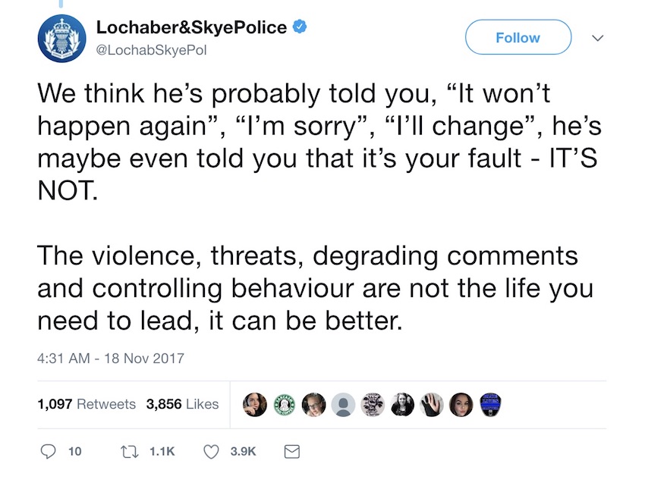Open the raised hand avatar

coord(432,405)
